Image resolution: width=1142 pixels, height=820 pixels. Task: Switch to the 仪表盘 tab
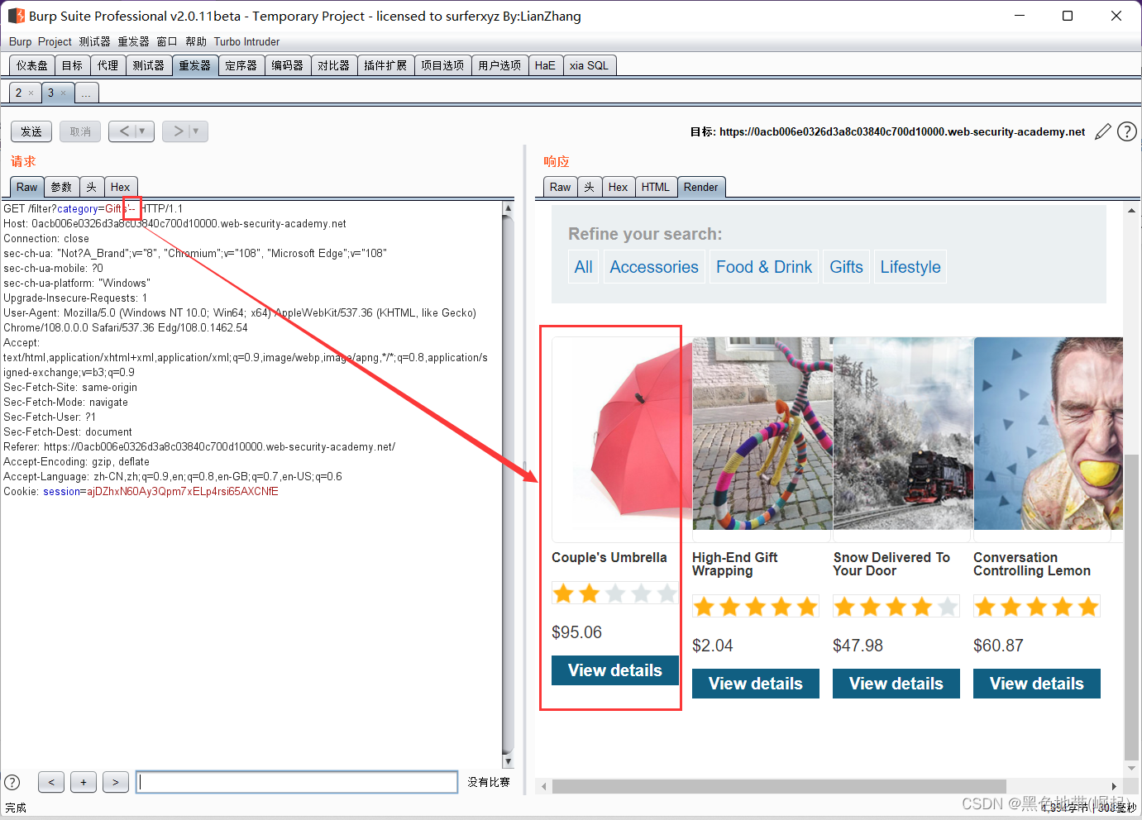32,65
